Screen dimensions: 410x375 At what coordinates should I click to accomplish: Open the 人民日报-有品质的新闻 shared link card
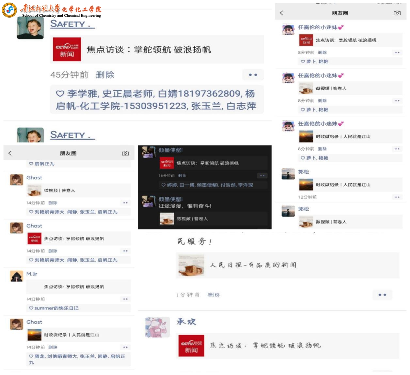288,265
